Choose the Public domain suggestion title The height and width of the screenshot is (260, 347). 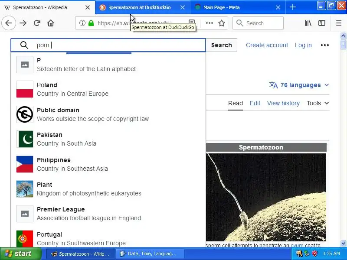click(58, 110)
